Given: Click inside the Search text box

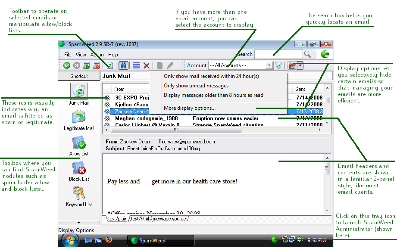Looking at the screenshot, I should [278, 54].
